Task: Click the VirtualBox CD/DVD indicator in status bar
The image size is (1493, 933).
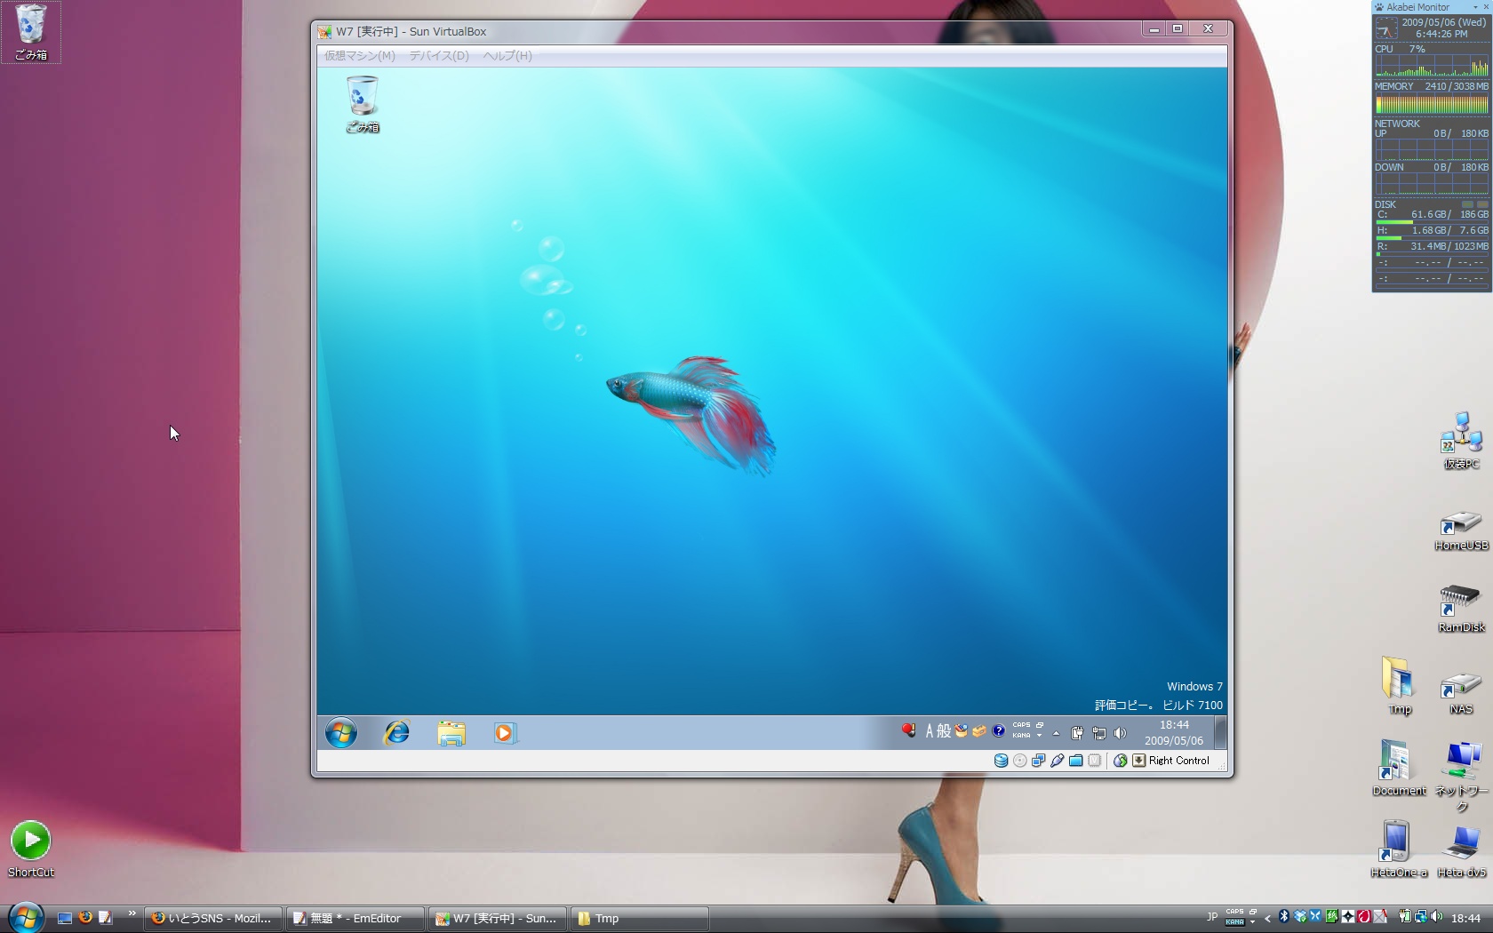Action: pyautogui.click(x=1020, y=761)
